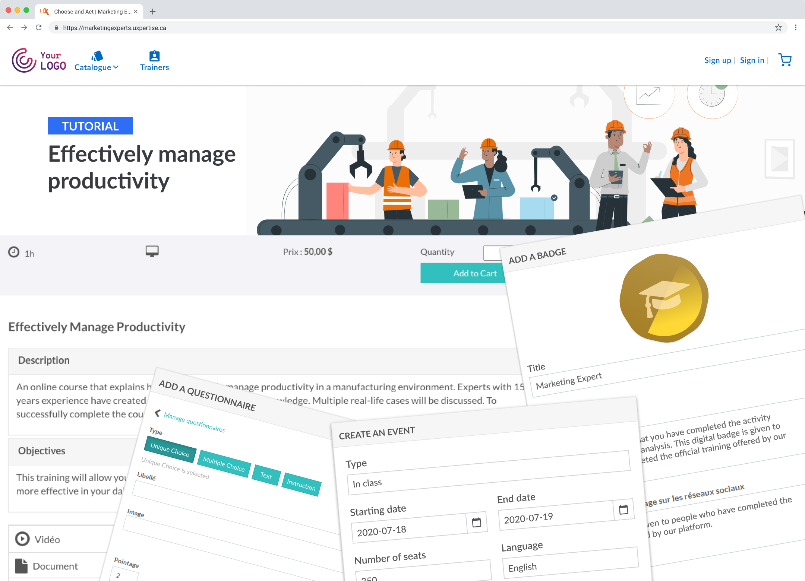Click the Trainers badge icon
This screenshot has width=805, height=581.
pyautogui.click(x=154, y=56)
